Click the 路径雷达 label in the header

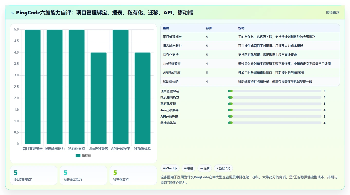pos(333,12)
